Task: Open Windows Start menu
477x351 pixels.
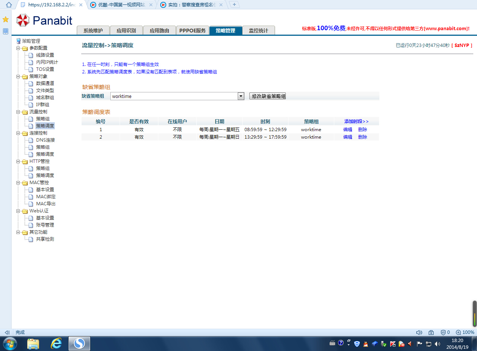Action: (x=10, y=343)
